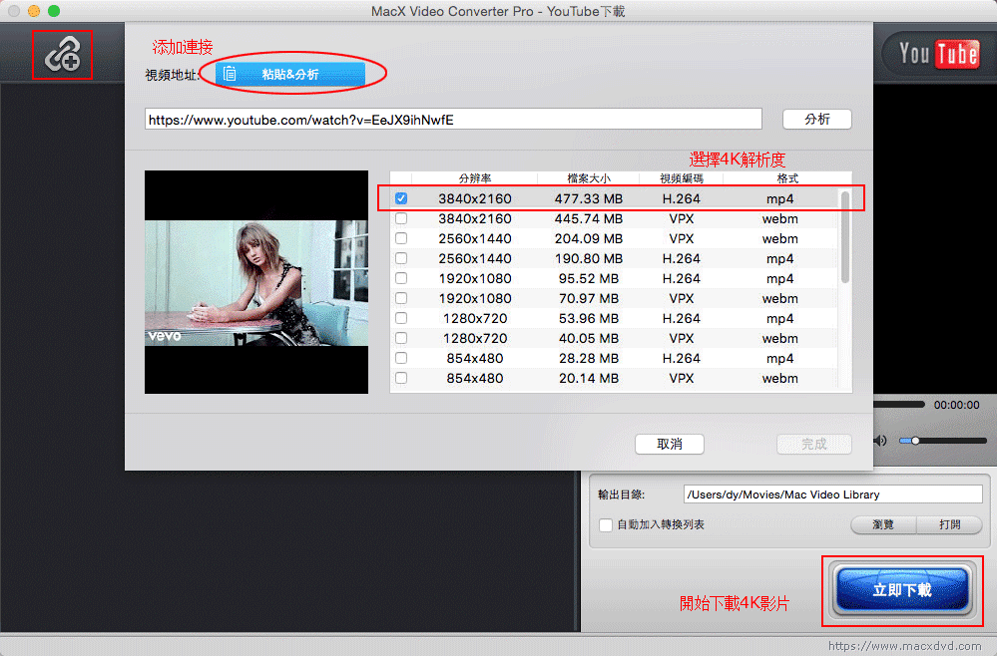Click the add link chain icon
This screenshot has width=997, height=656.
tap(62, 55)
